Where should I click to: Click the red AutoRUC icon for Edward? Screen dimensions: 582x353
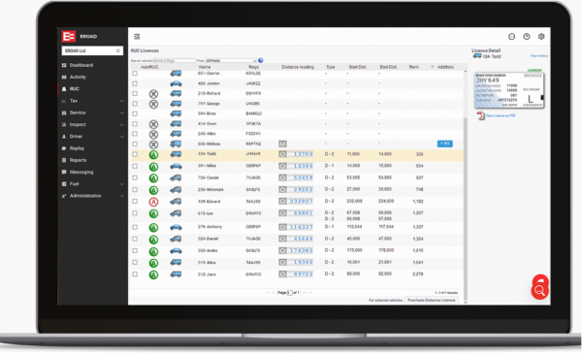pos(153,202)
